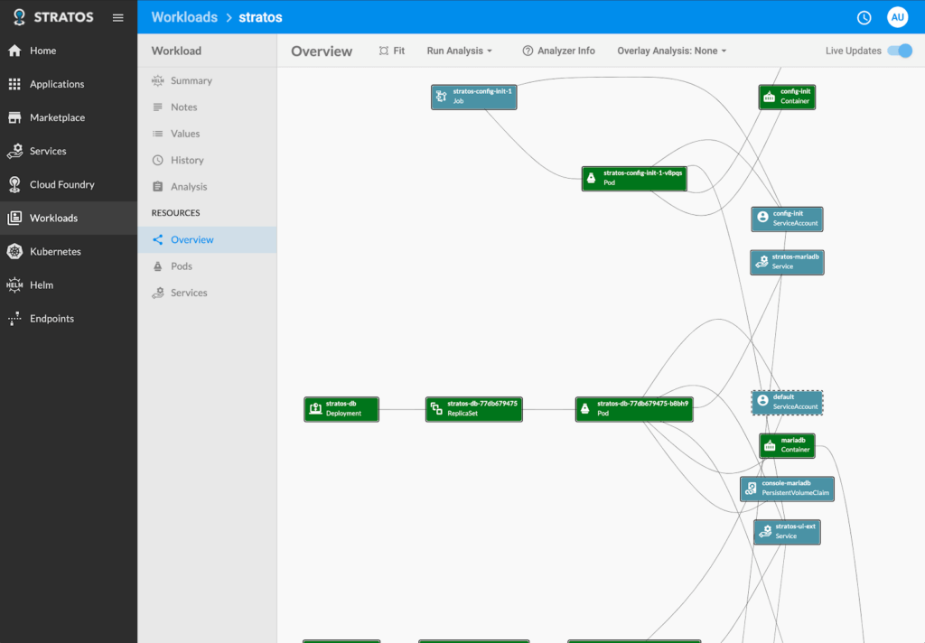Click the Kubernetes wheel icon
Screen dimensions: 925x643
click(x=14, y=251)
